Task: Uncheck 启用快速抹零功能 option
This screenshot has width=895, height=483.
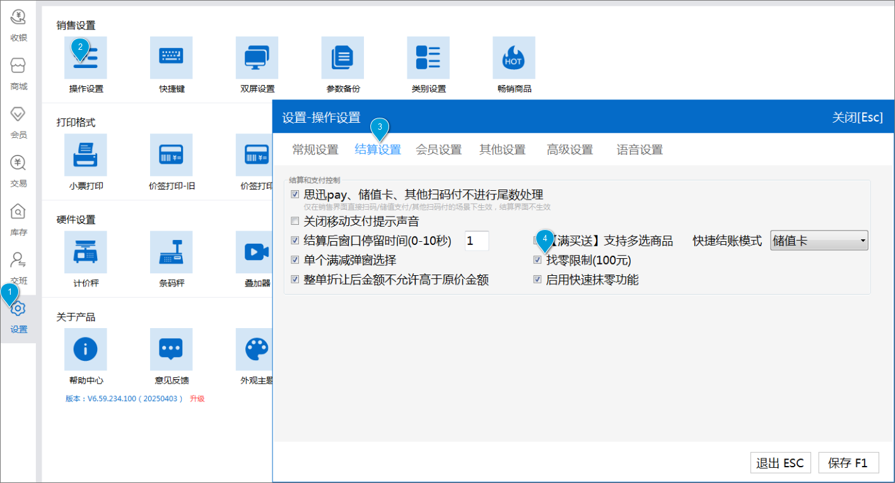Action: pyautogui.click(x=538, y=280)
